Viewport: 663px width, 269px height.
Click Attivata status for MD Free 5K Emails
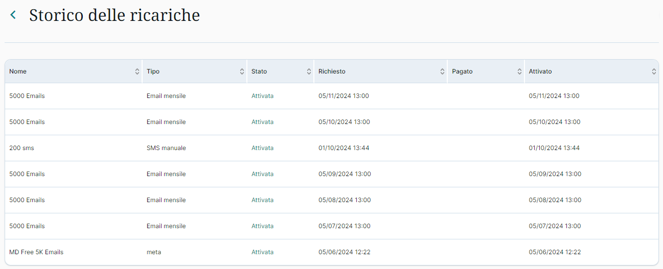pos(262,252)
